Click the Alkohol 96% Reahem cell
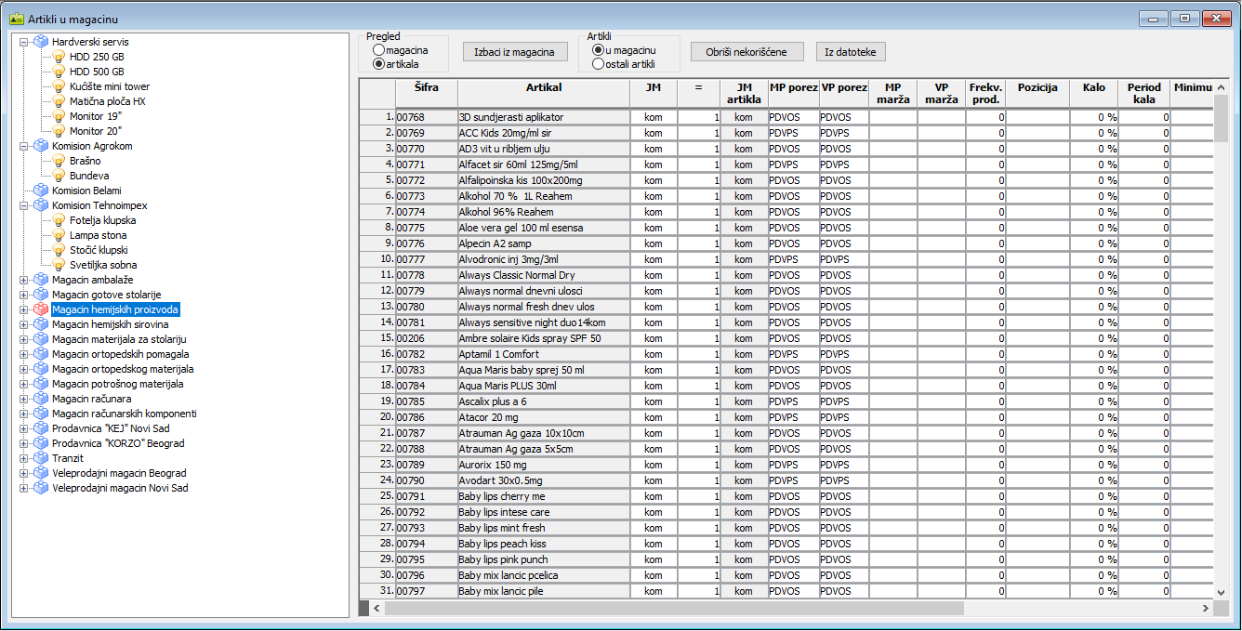Image resolution: width=1242 pixels, height=631 pixels. pyautogui.click(x=544, y=212)
